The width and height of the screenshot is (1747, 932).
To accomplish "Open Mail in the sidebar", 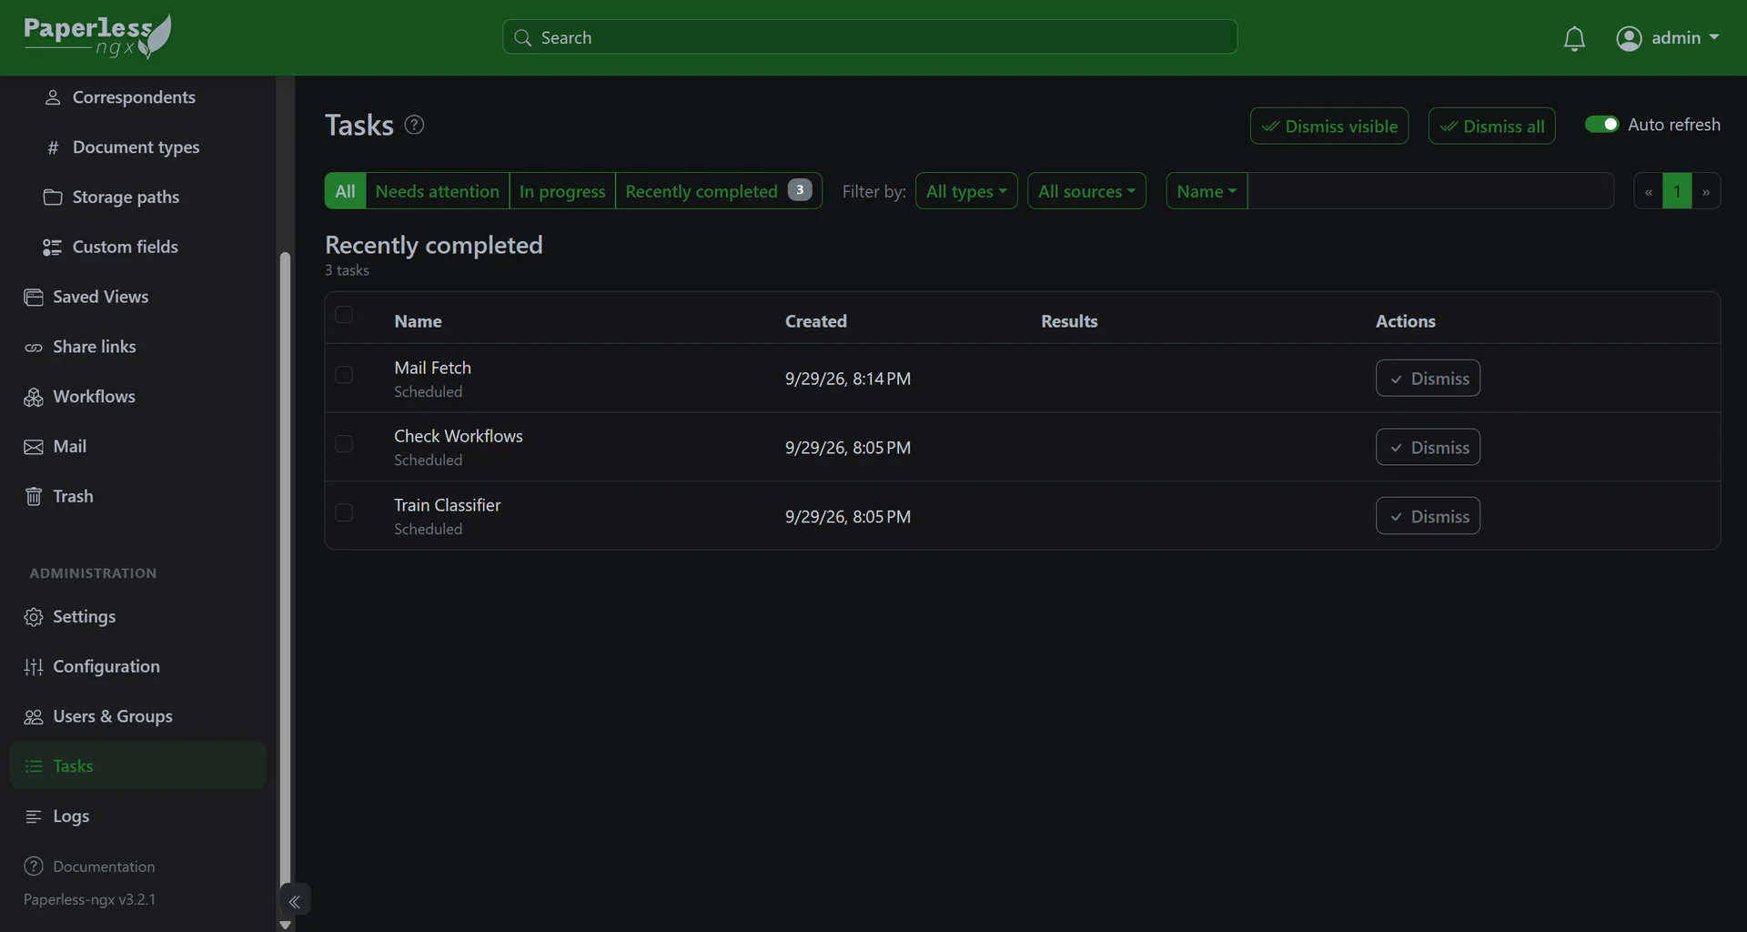I will [x=69, y=447].
